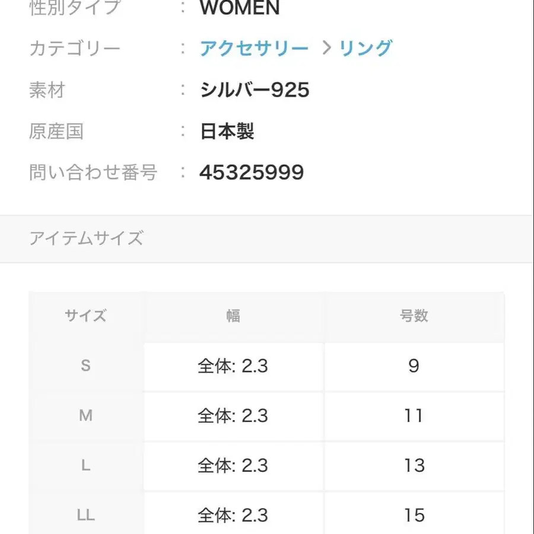Click the width cell in the S row
The height and width of the screenshot is (534, 534).
[233, 366]
